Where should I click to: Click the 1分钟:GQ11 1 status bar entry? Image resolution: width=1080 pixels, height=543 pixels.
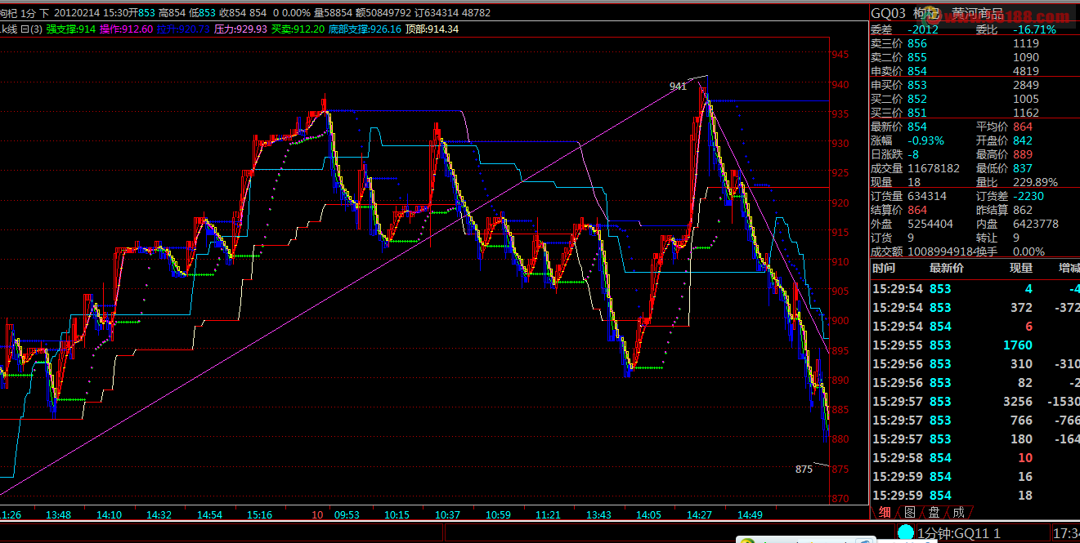click(x=958, y=533)
